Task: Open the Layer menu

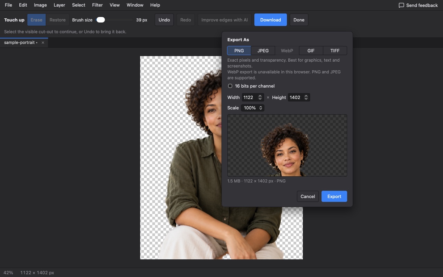Action: [x=59, y=5]
